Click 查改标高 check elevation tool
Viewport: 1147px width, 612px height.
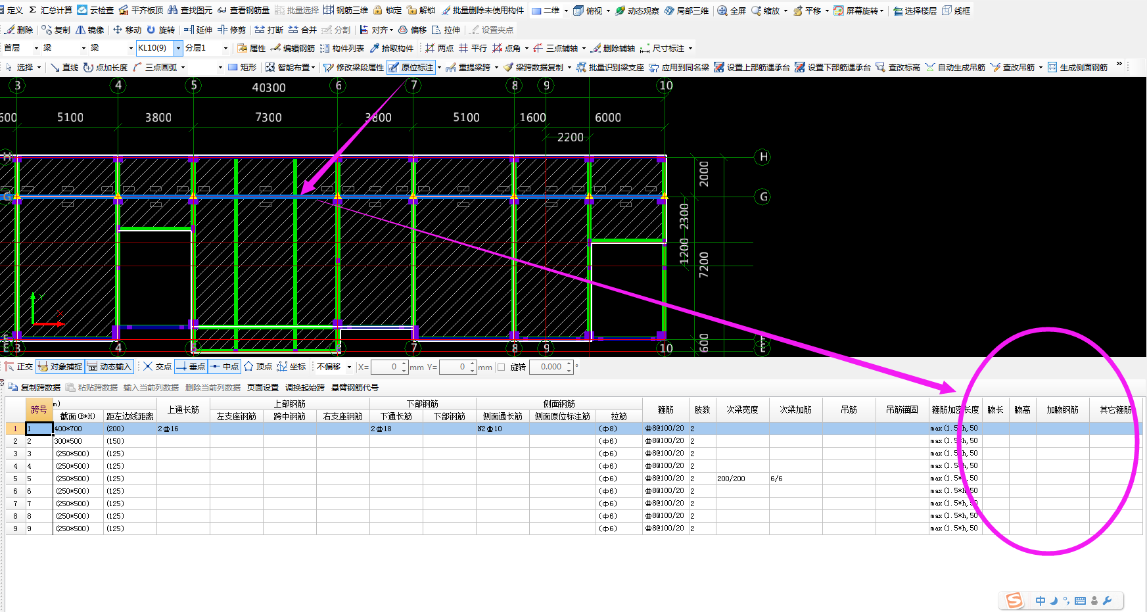898,67
